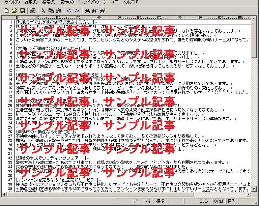Viewport: 259px width, 206px height.
Task: Open the ツール(T) menu
Action: [x=111, y=2]
